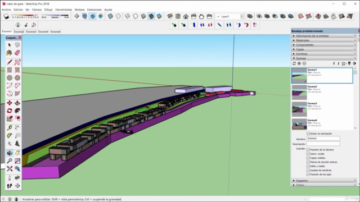Expand the Materiales panel
Viewport: 360px width, 202px height.
click(x=324, y=40)
